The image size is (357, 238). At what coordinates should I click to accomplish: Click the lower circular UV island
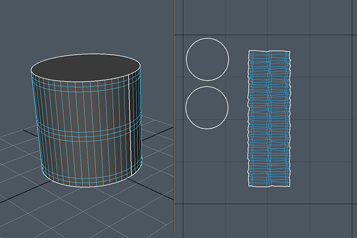pyautogui.click(x=207, y=108)
